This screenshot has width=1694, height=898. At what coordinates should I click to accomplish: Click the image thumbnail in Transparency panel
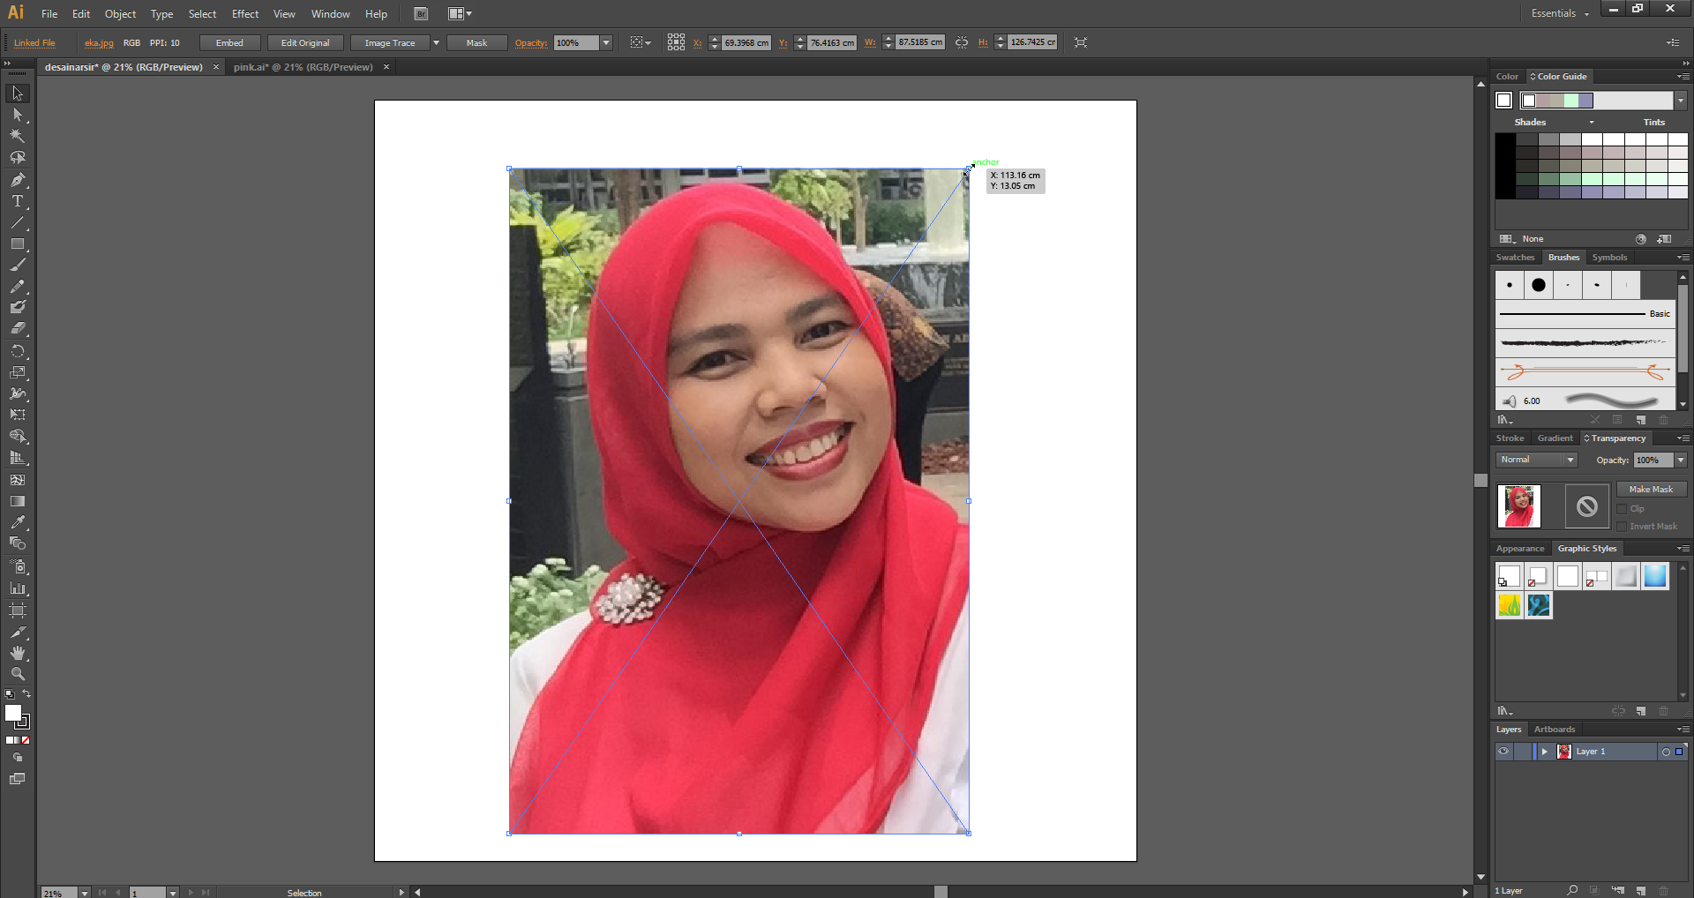tap(1518, 506)
